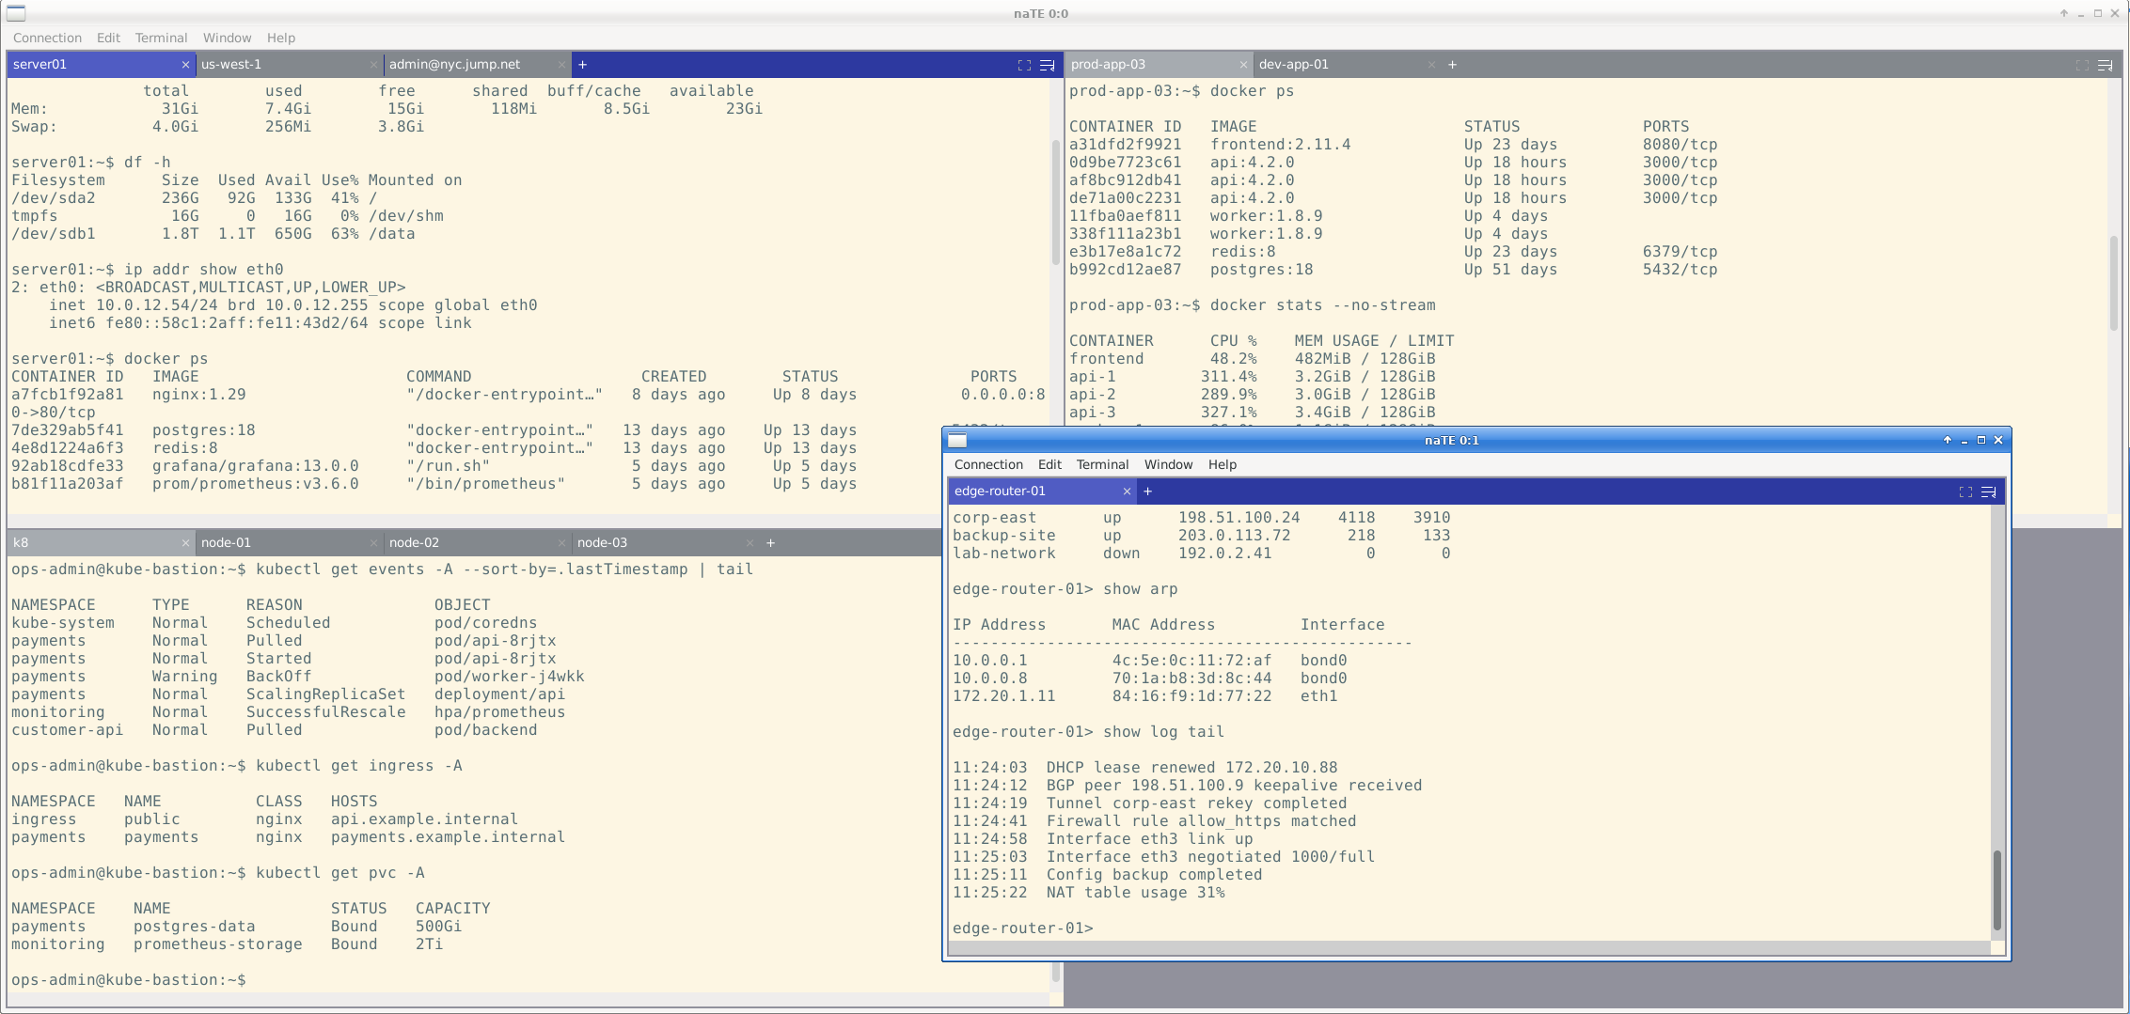The width and height of the screenshot is (2130, 1014).
Task: Keep naTE 0:0 window above others
Action: [x=2064, y=13]
